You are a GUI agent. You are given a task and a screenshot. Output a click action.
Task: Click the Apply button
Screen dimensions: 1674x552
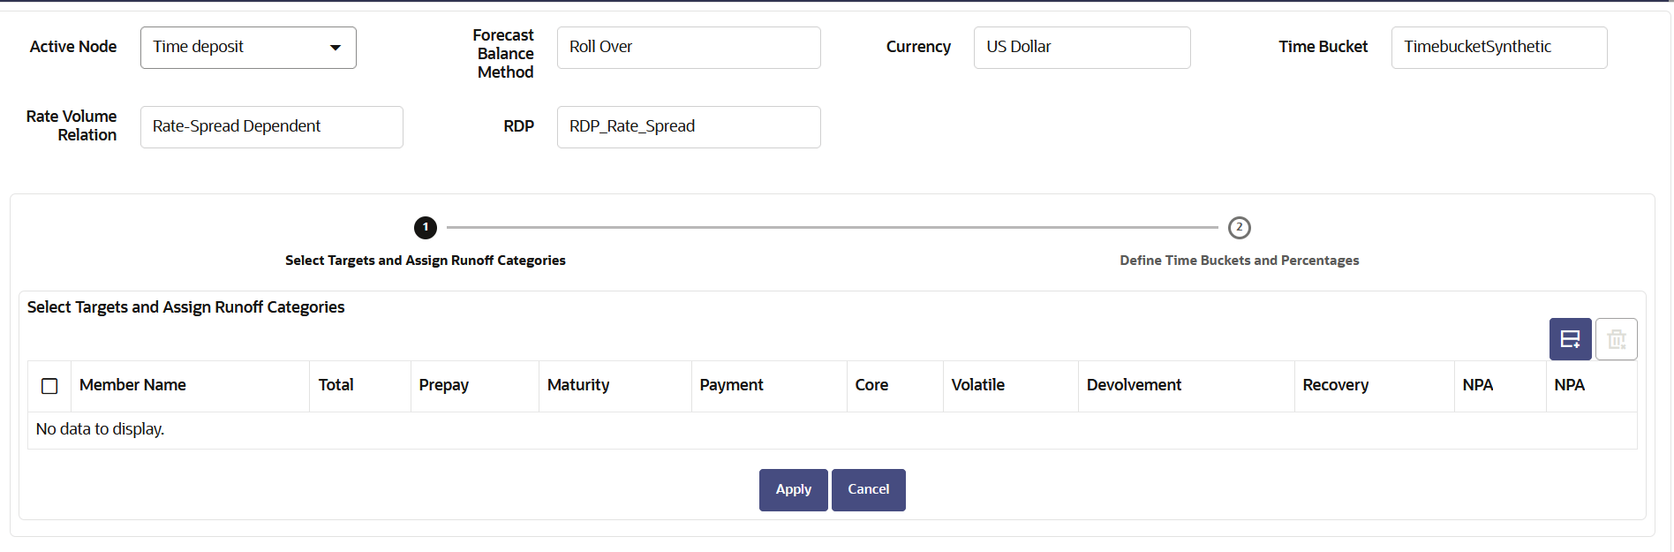point(794,490)
